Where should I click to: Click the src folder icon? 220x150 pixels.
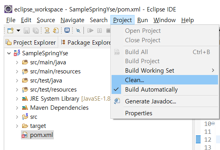click(x=25, y=116)
